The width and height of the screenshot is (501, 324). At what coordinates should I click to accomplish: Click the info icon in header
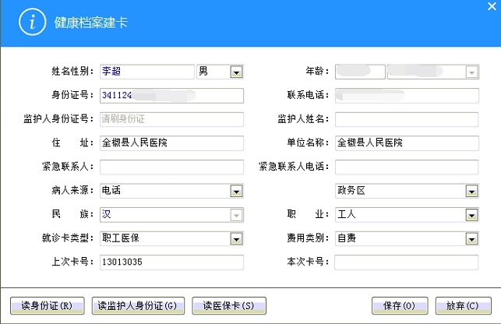click(32, 22)
